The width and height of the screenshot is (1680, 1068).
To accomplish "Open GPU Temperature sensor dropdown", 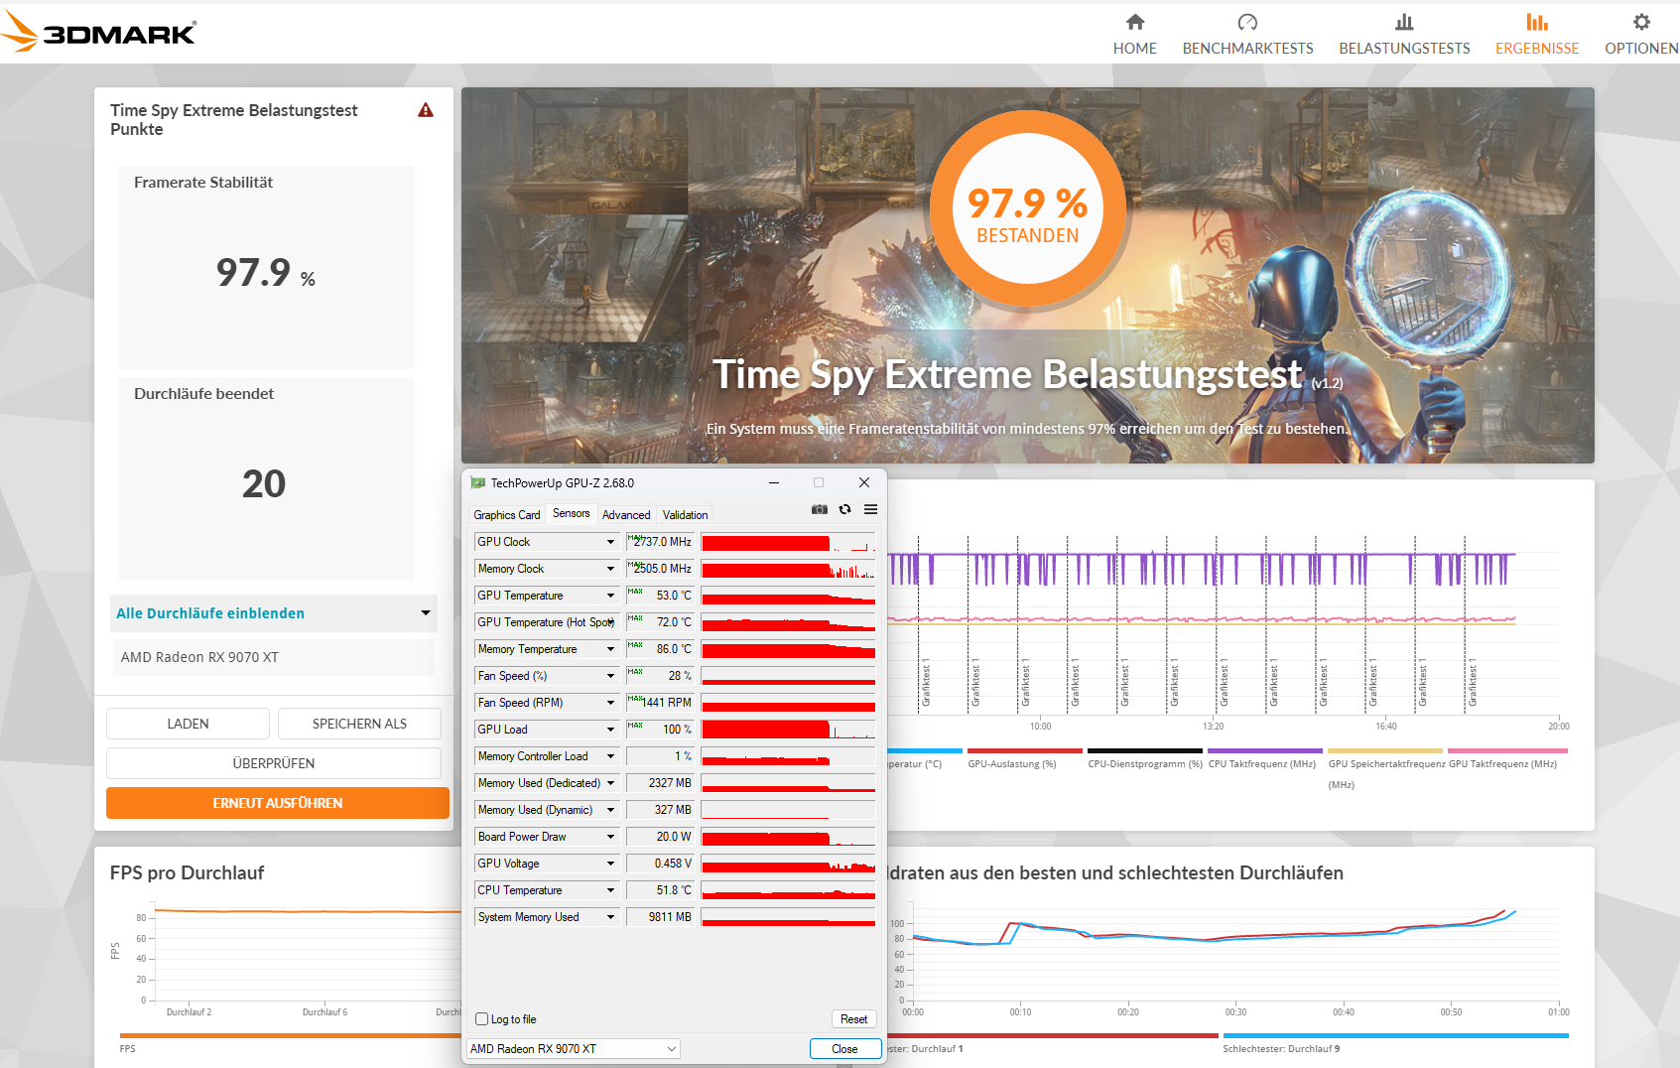I will tap(610, 596).
